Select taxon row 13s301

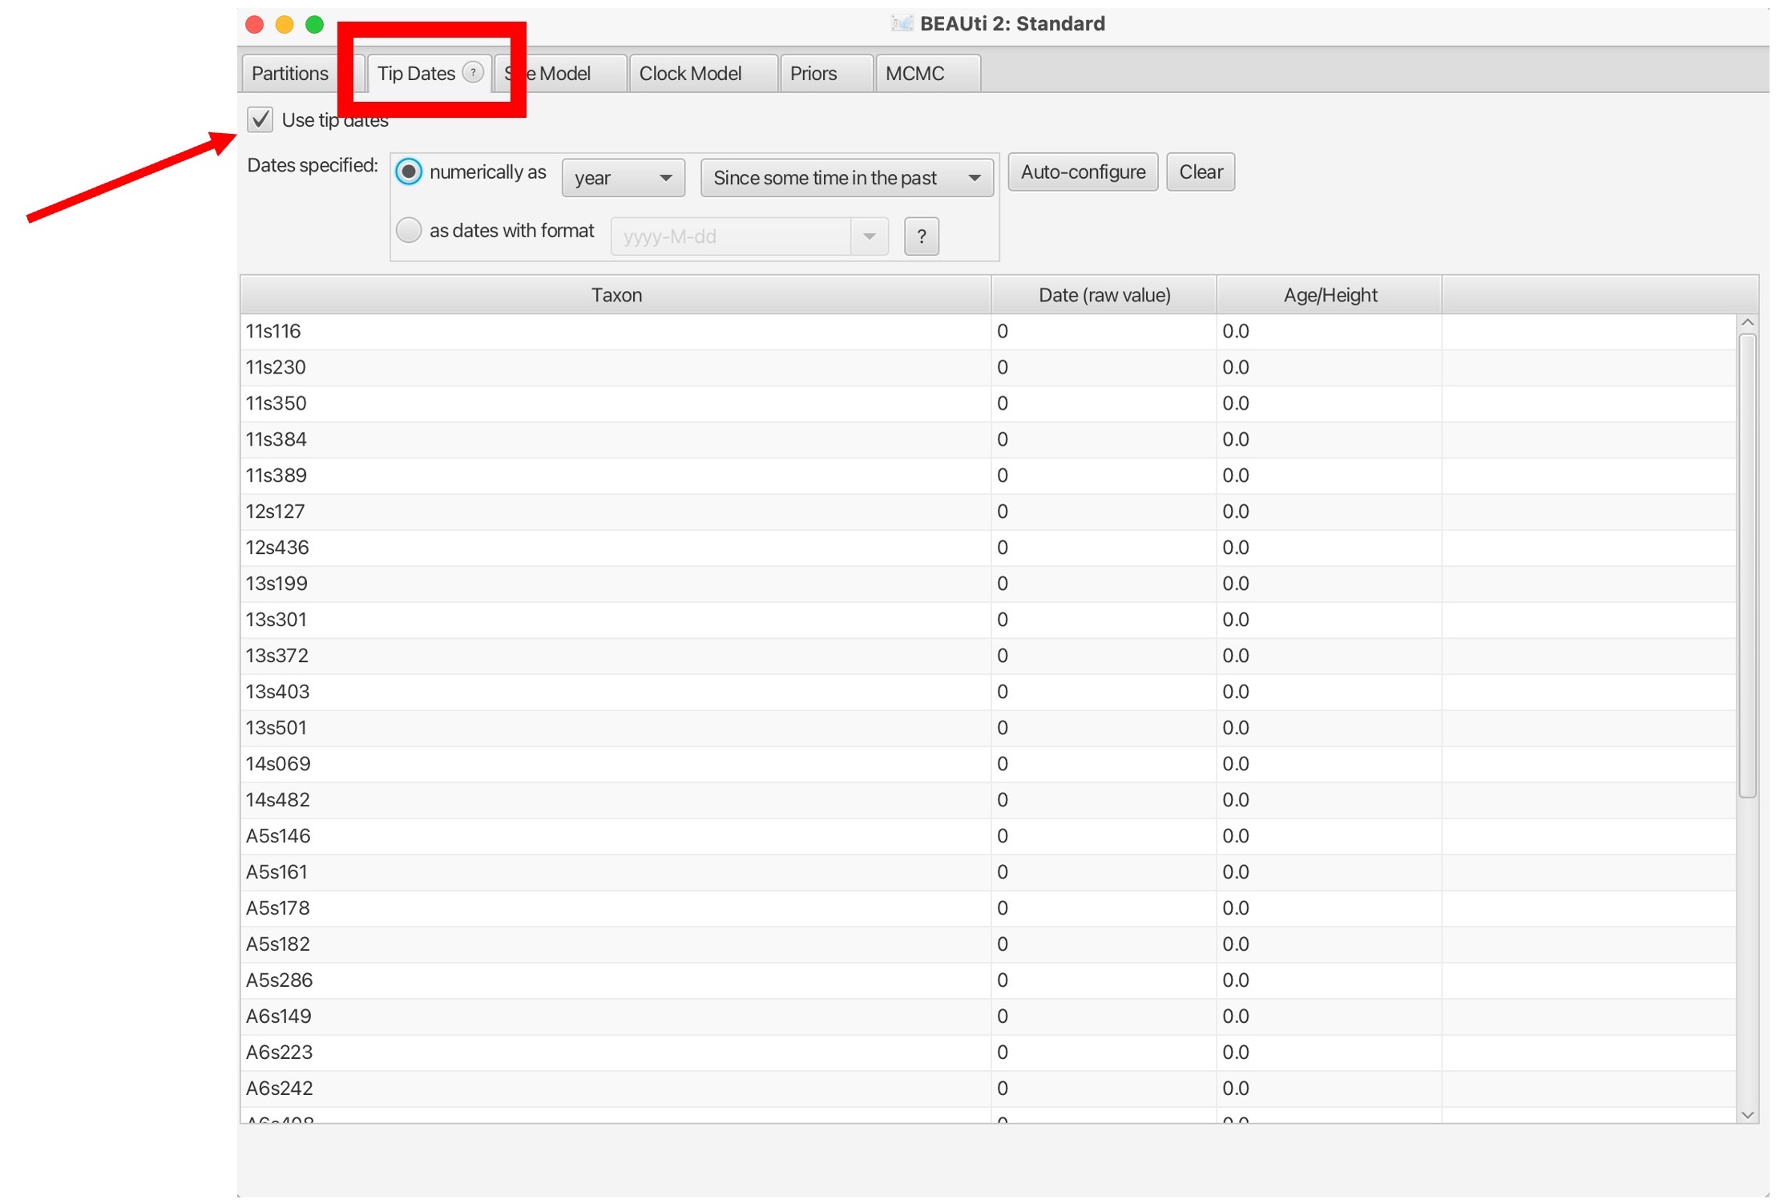click(x=987, y=620)
